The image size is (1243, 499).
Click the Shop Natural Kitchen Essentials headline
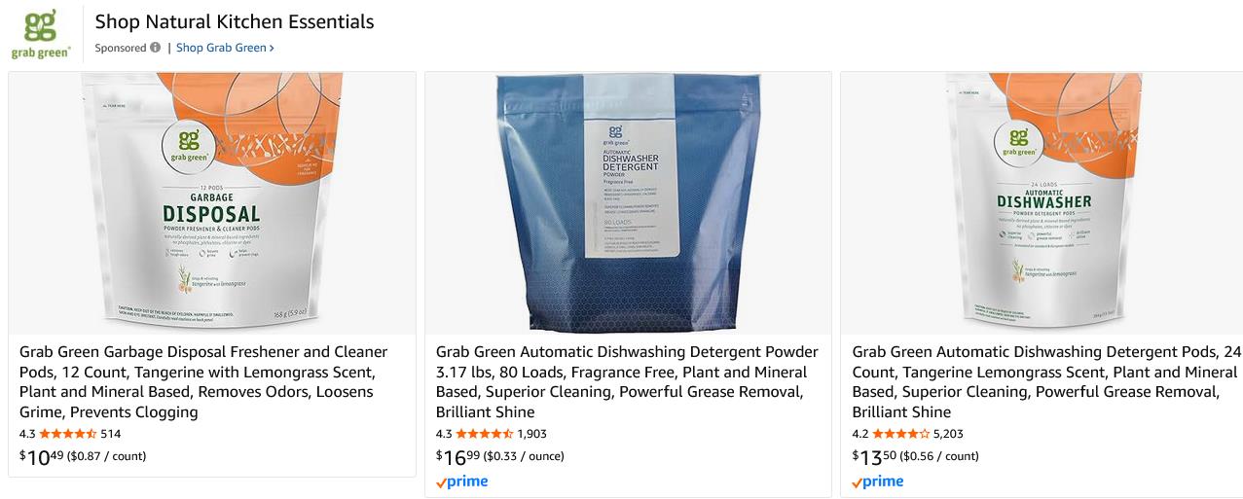pos(235,21)
